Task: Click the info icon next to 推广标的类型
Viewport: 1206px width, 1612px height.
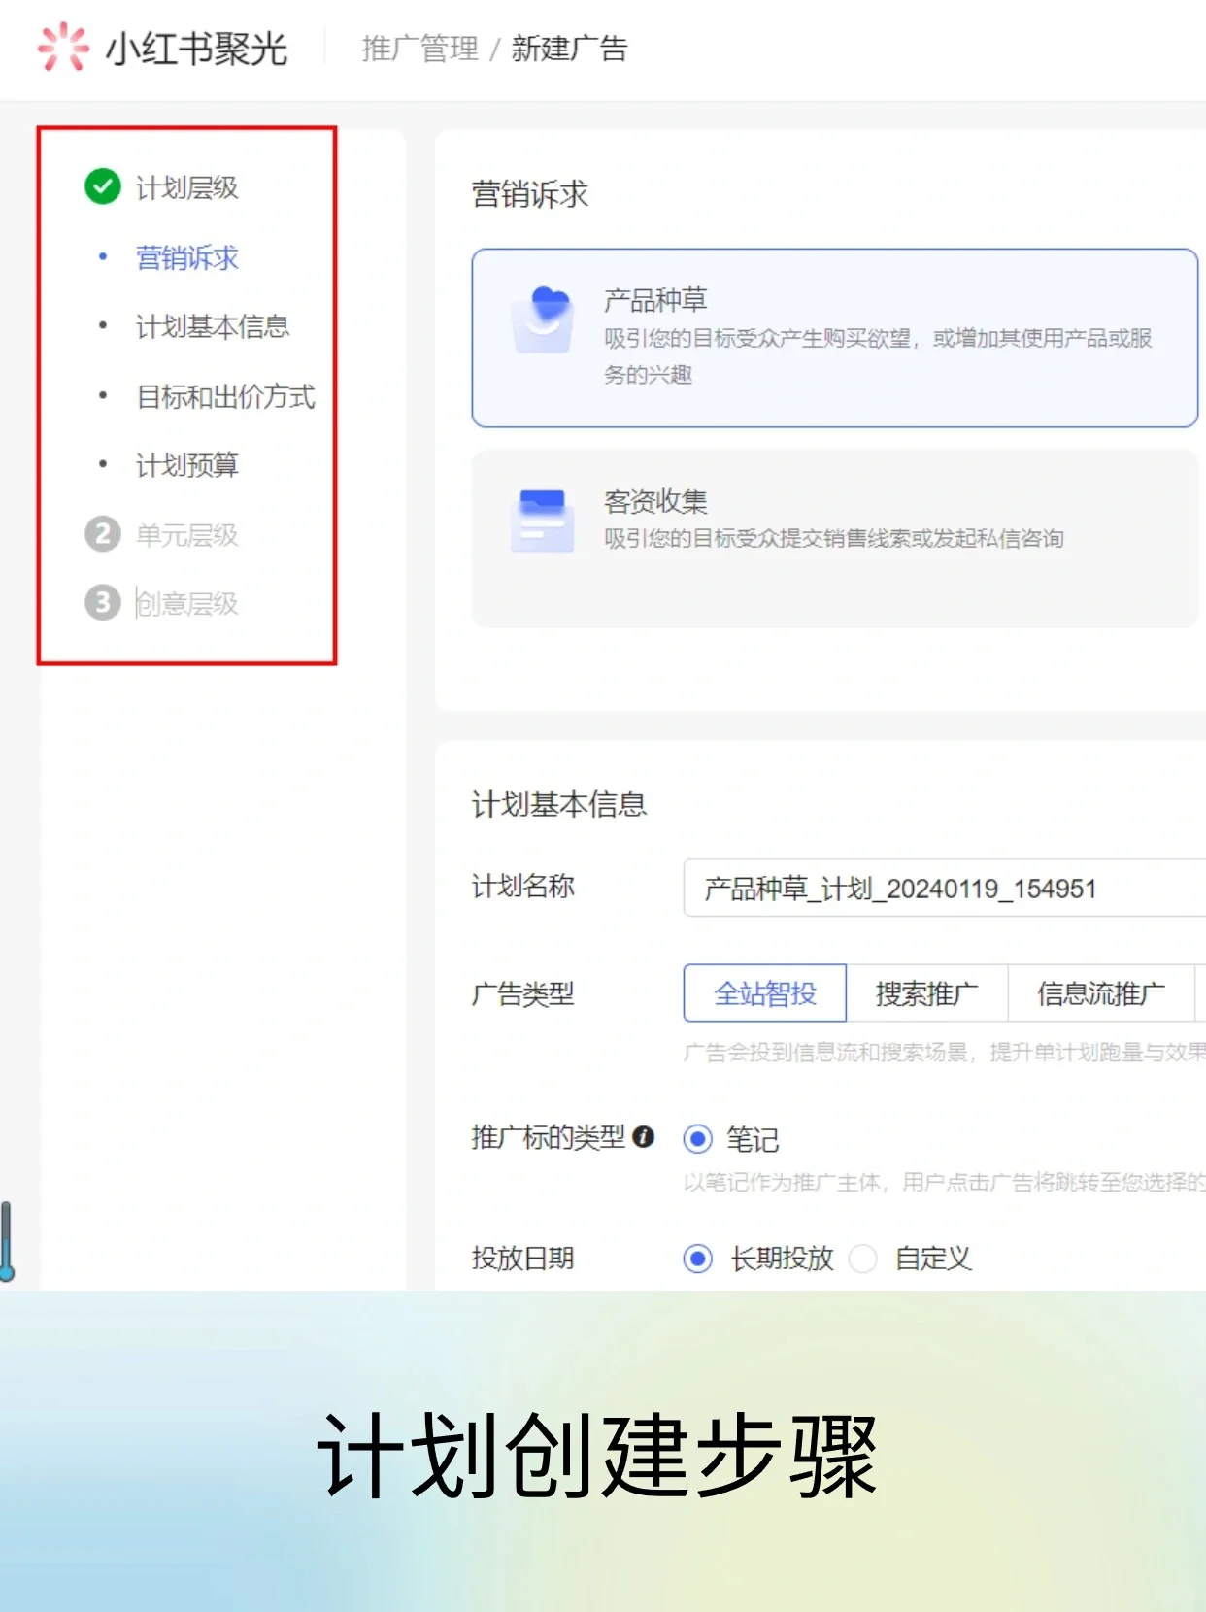Action: click(643, 1137)
